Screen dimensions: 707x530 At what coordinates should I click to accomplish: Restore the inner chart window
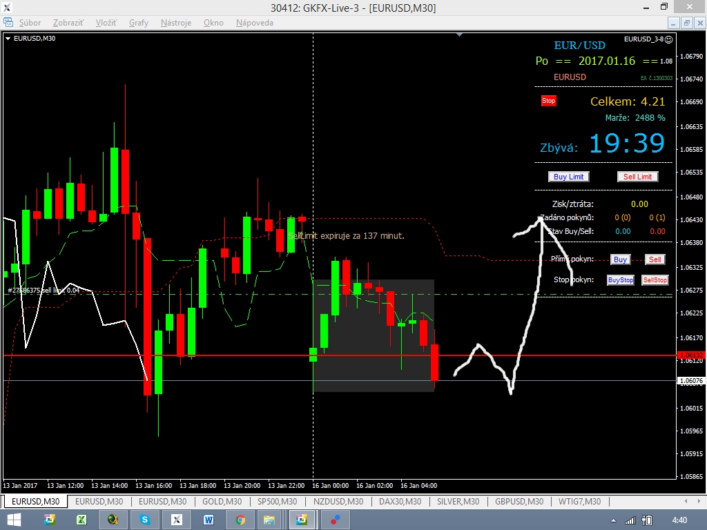(687, 23)
